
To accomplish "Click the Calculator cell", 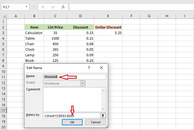I will tap(34, 33).
